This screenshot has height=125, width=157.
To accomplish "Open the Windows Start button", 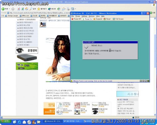I will (6, 121).
